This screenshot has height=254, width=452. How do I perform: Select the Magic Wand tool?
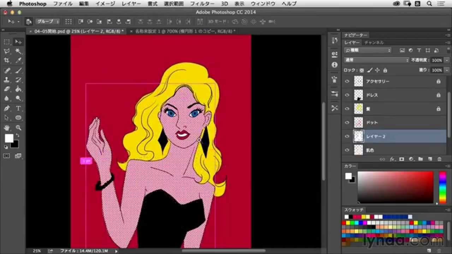click(x=18, y=52)
